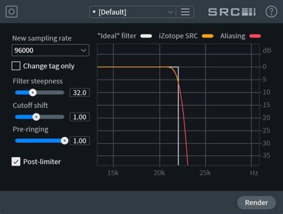
Task: Click the 25k frequency axis label
Action: pyautogui.click(x=205, y=173)
